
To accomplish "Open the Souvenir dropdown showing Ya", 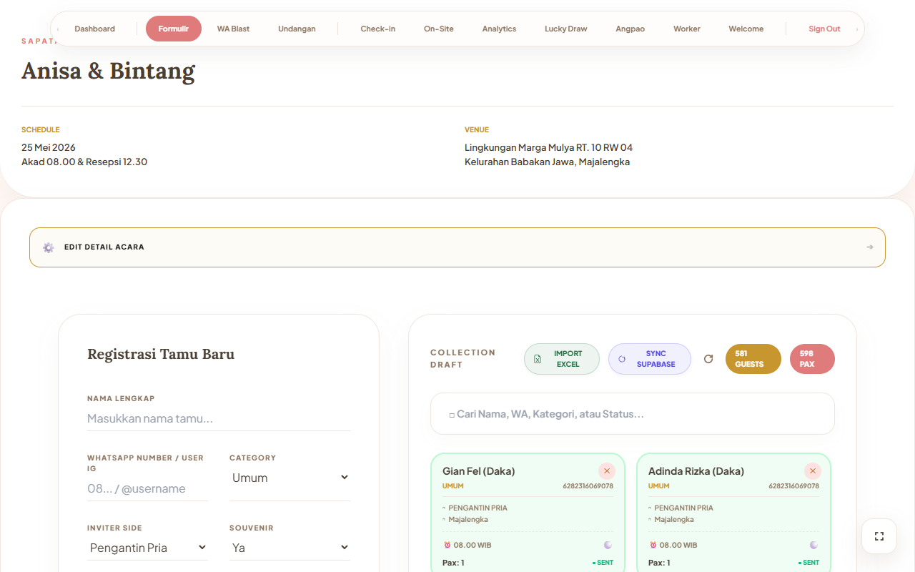I will [x=290, y=548].
